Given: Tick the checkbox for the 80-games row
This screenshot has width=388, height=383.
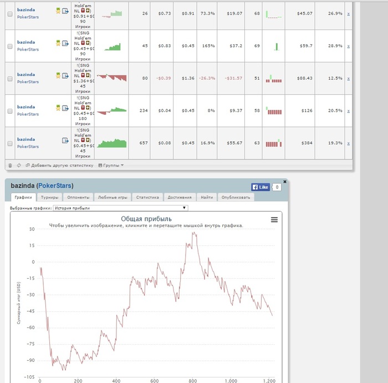Looking at the screenshot, I should 10,78.
